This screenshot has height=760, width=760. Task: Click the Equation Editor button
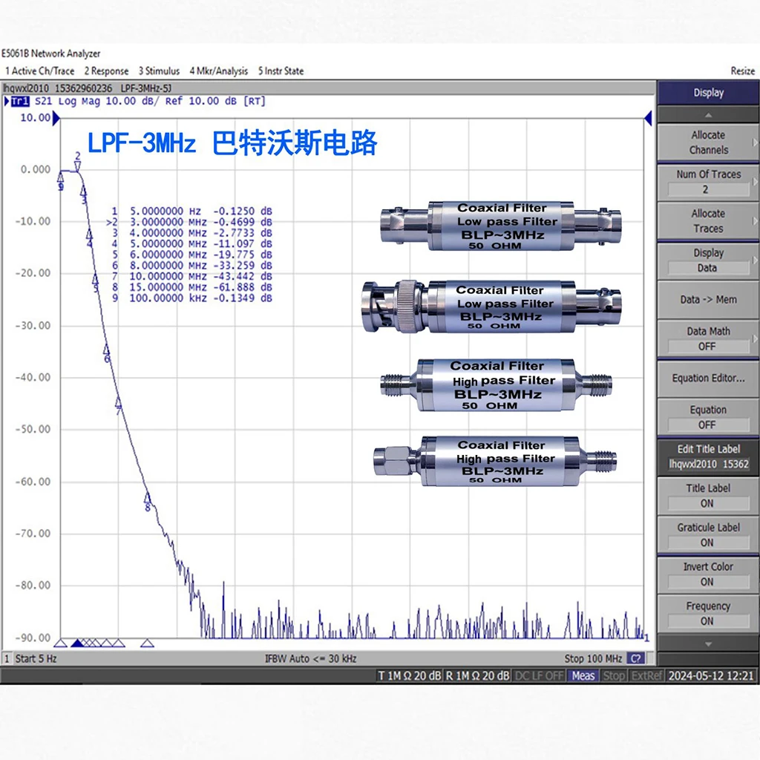click(707, 378)
